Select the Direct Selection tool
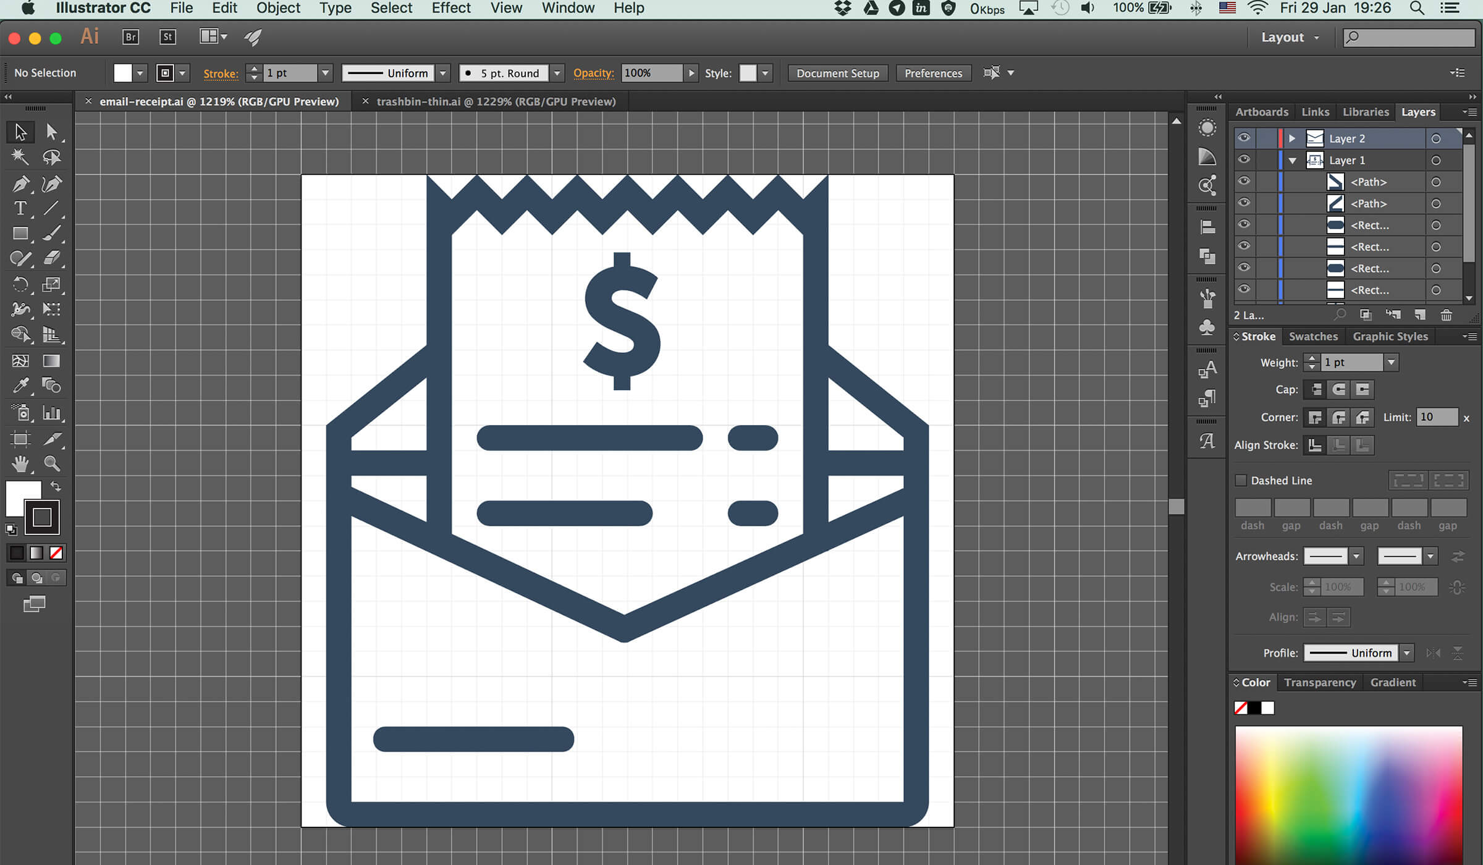1483x865 pixels. 51,132
